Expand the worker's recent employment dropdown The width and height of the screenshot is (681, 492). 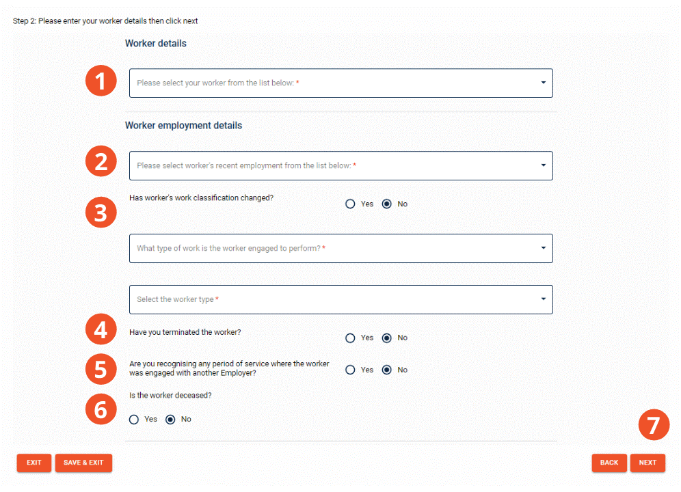(x=341, y=165)
